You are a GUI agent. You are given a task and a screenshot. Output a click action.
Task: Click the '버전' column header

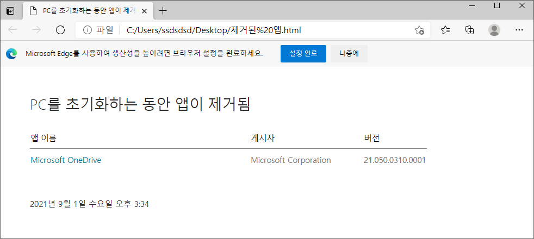[372, 137]
